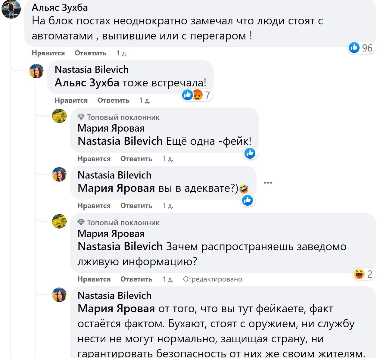Open Мария Яровая name on 'Зачем распространяешь' comment

111,233
